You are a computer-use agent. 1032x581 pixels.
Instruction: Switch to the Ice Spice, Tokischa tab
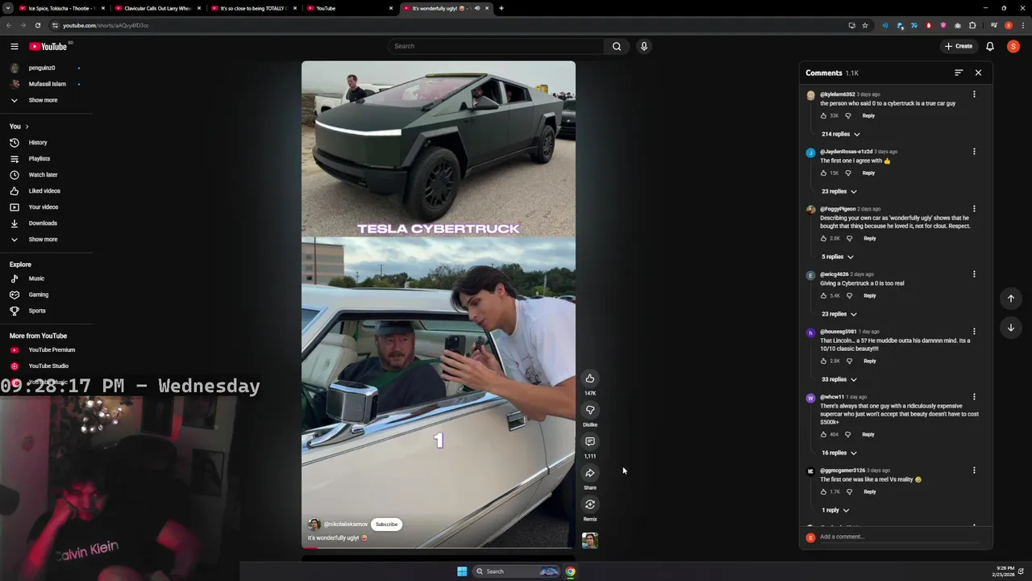(x=61, y=8)
